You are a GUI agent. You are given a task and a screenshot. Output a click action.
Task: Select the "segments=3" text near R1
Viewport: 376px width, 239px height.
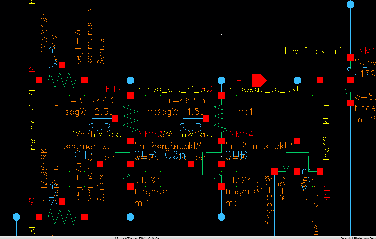pyautogui.click(x=90, y=37)
